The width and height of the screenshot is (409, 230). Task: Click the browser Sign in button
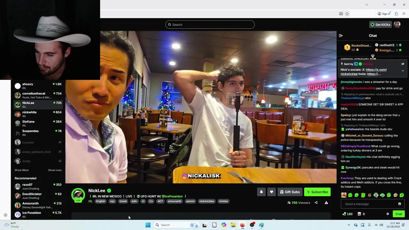[x=384, y=14]
